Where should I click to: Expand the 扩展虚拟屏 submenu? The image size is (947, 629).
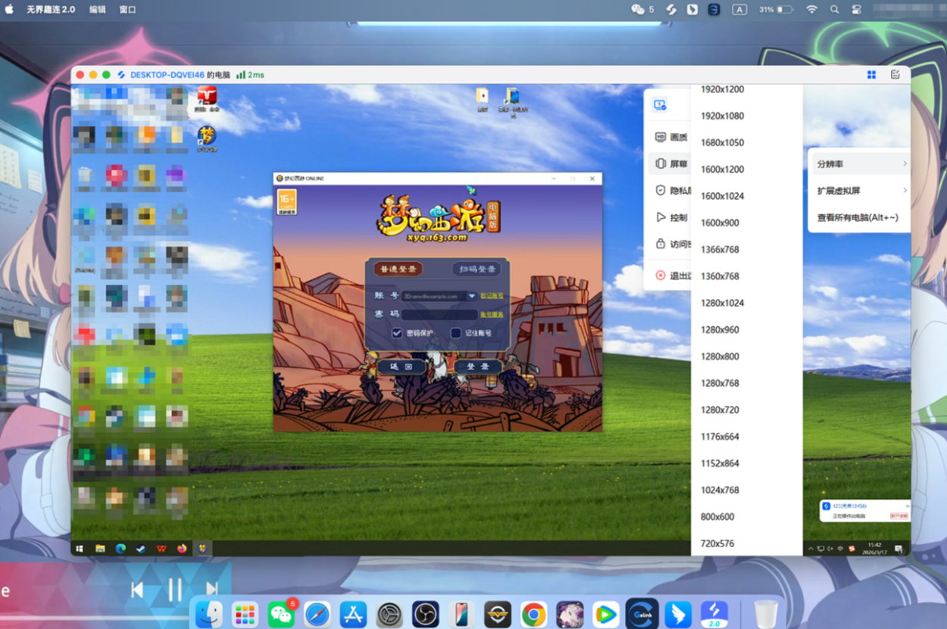click(859, 191)
